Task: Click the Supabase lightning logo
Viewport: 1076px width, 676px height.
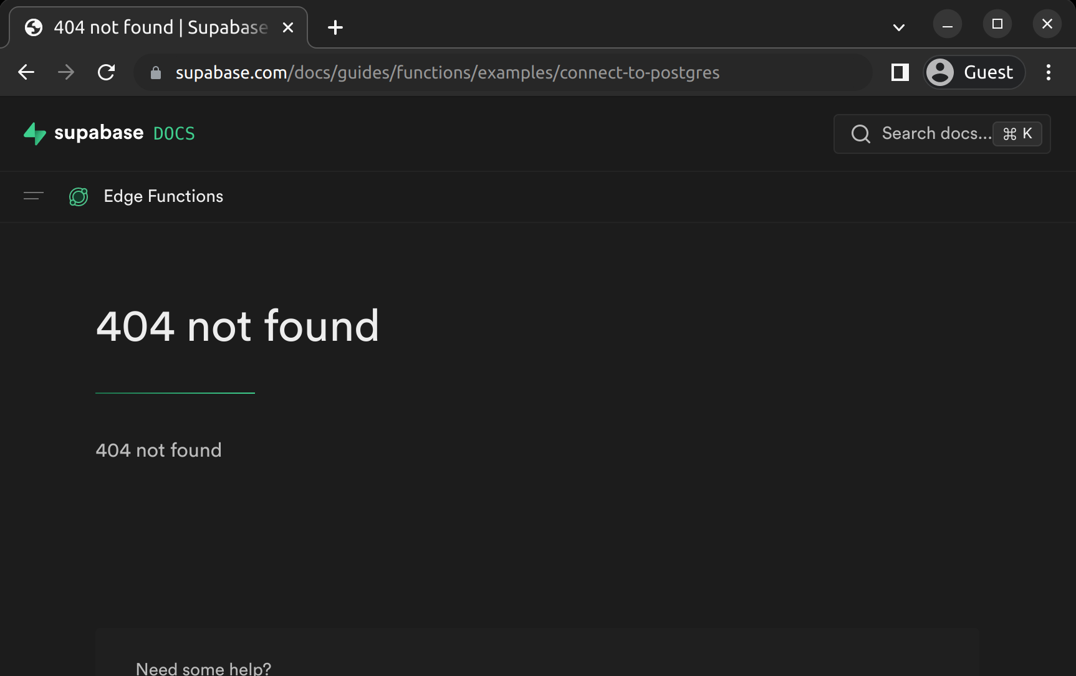Action: pyautogui.click(x=35, y=133)
